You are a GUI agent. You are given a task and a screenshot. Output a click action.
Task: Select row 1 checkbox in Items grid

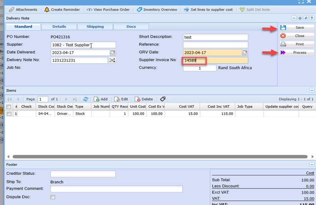(x=9, y=114)
